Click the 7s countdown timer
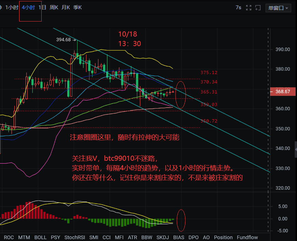 pos(238,8)
